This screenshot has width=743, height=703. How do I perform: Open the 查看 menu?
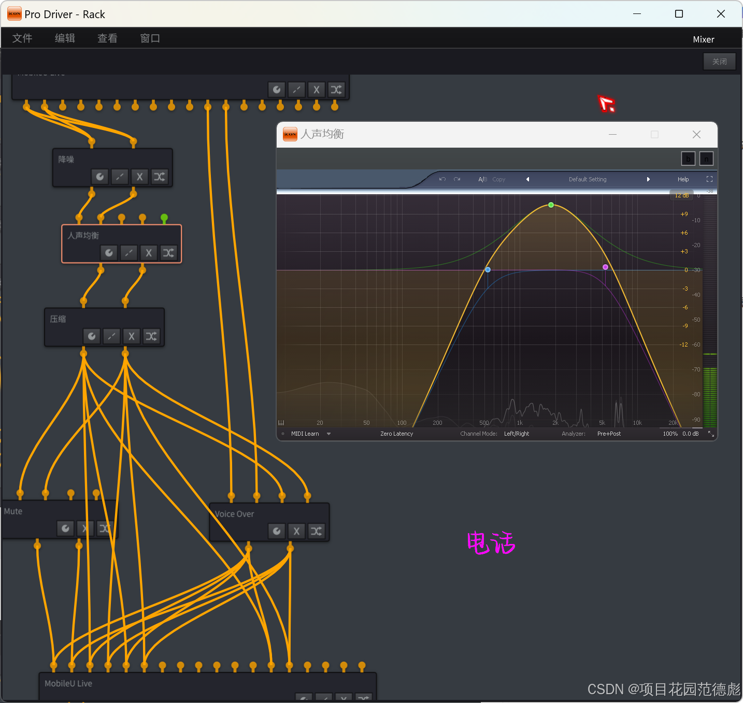tap(107, 38)
